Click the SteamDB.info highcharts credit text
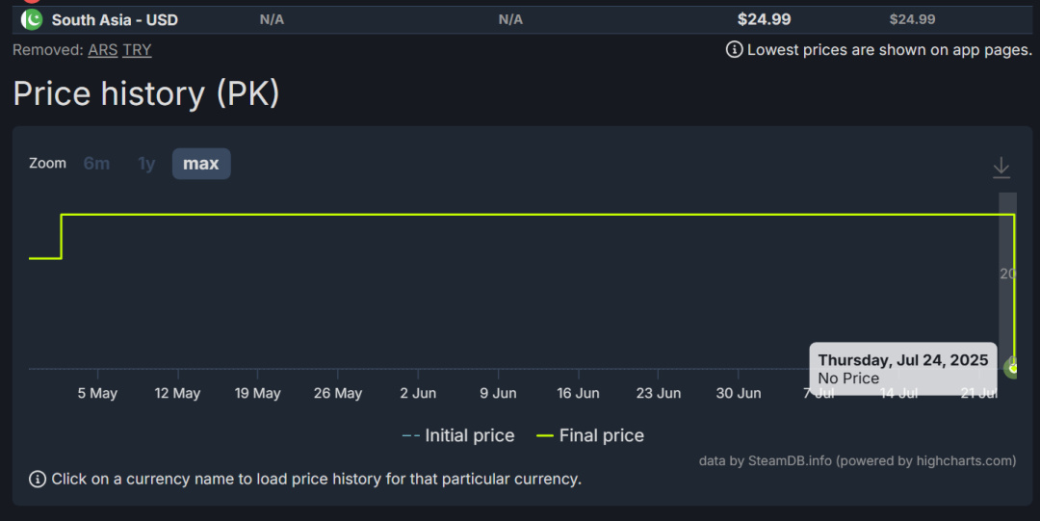The height and width of the screenshot is (521, 1040). pos(857,461)
